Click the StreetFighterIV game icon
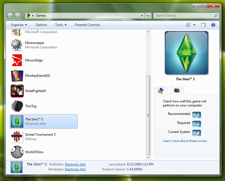The image size is (225, 181). tap(17, 91)
